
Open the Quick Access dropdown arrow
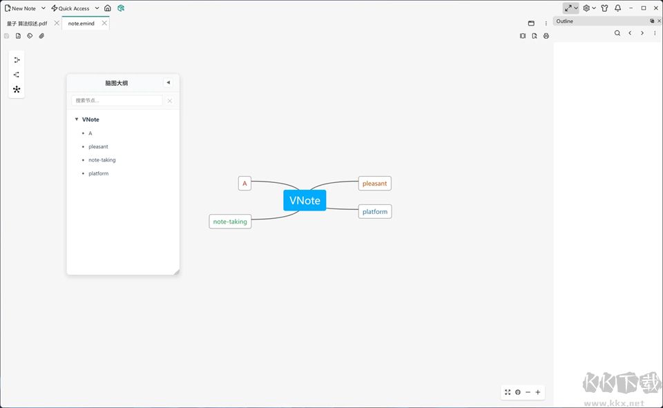tap(97, 8)
